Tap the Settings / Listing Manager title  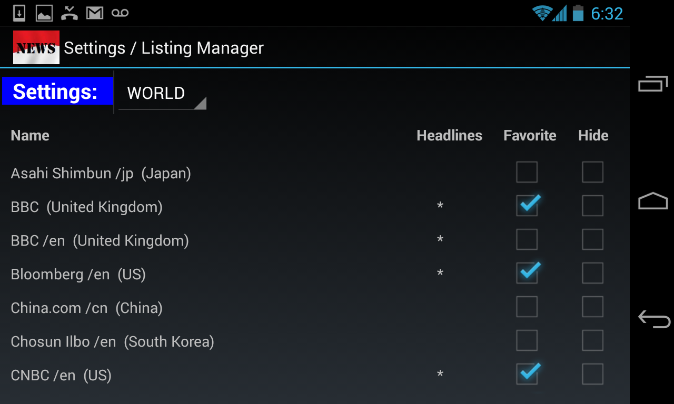pyautogui.click(x=164, y=48)
